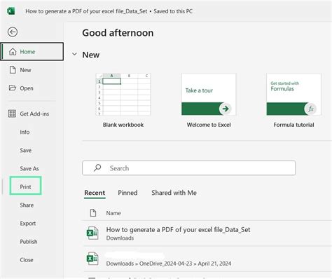This screenshot has width=332, height=279.
Task: Go to the Info page
Action: (25, 132)
